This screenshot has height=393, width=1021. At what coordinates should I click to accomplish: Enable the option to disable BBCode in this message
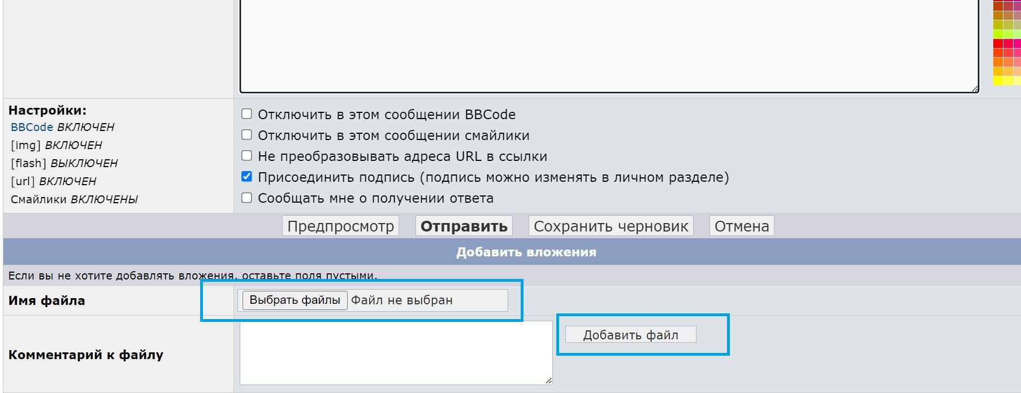pos(246,114)
